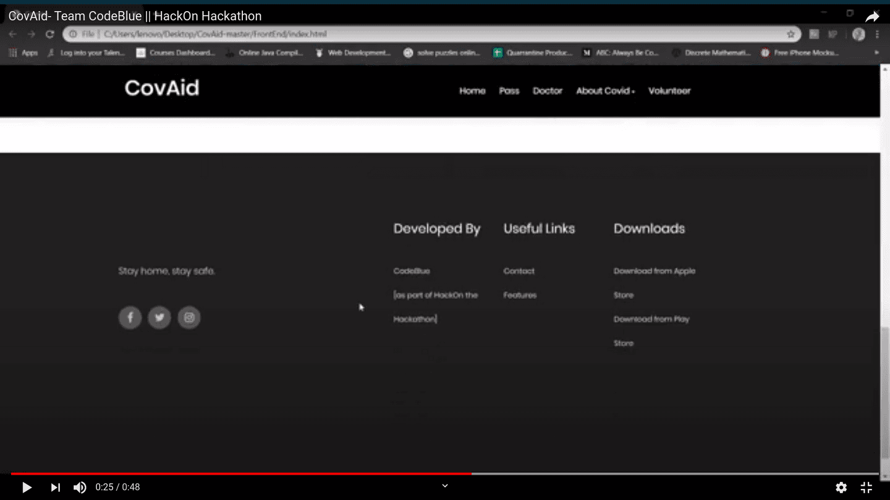This screenshot has height=500, width=890.
Task: Click the share arrow icon
Action: coord(872,17)
